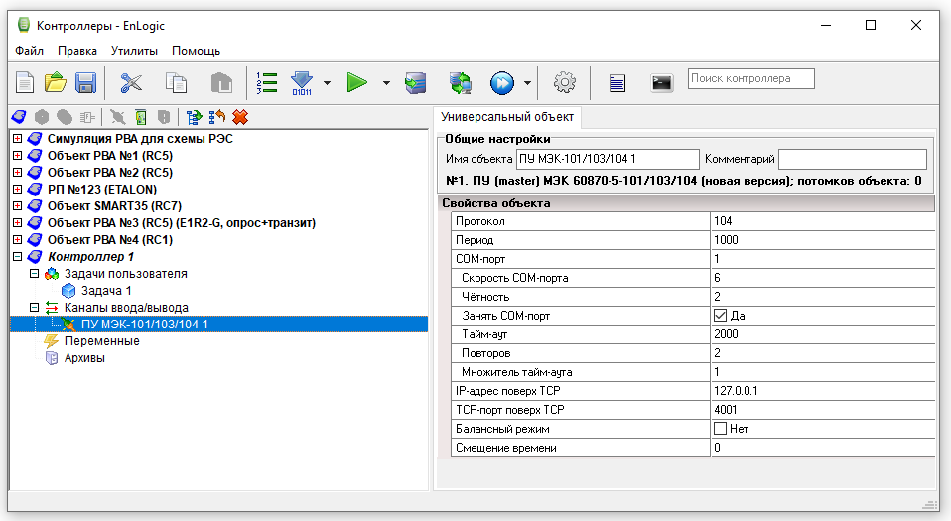Collapse the Каналы ввода/вывода node
Screen dimensions: 951x521
[35, 308]
